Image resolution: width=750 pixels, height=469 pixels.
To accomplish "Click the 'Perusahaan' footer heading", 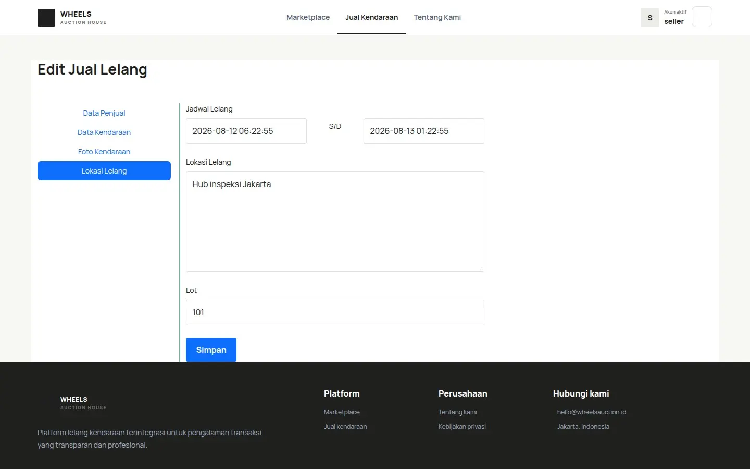I will (x=463, y=393).
